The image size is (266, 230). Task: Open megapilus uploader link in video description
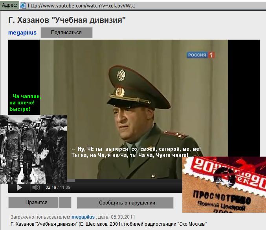point(83,217)
